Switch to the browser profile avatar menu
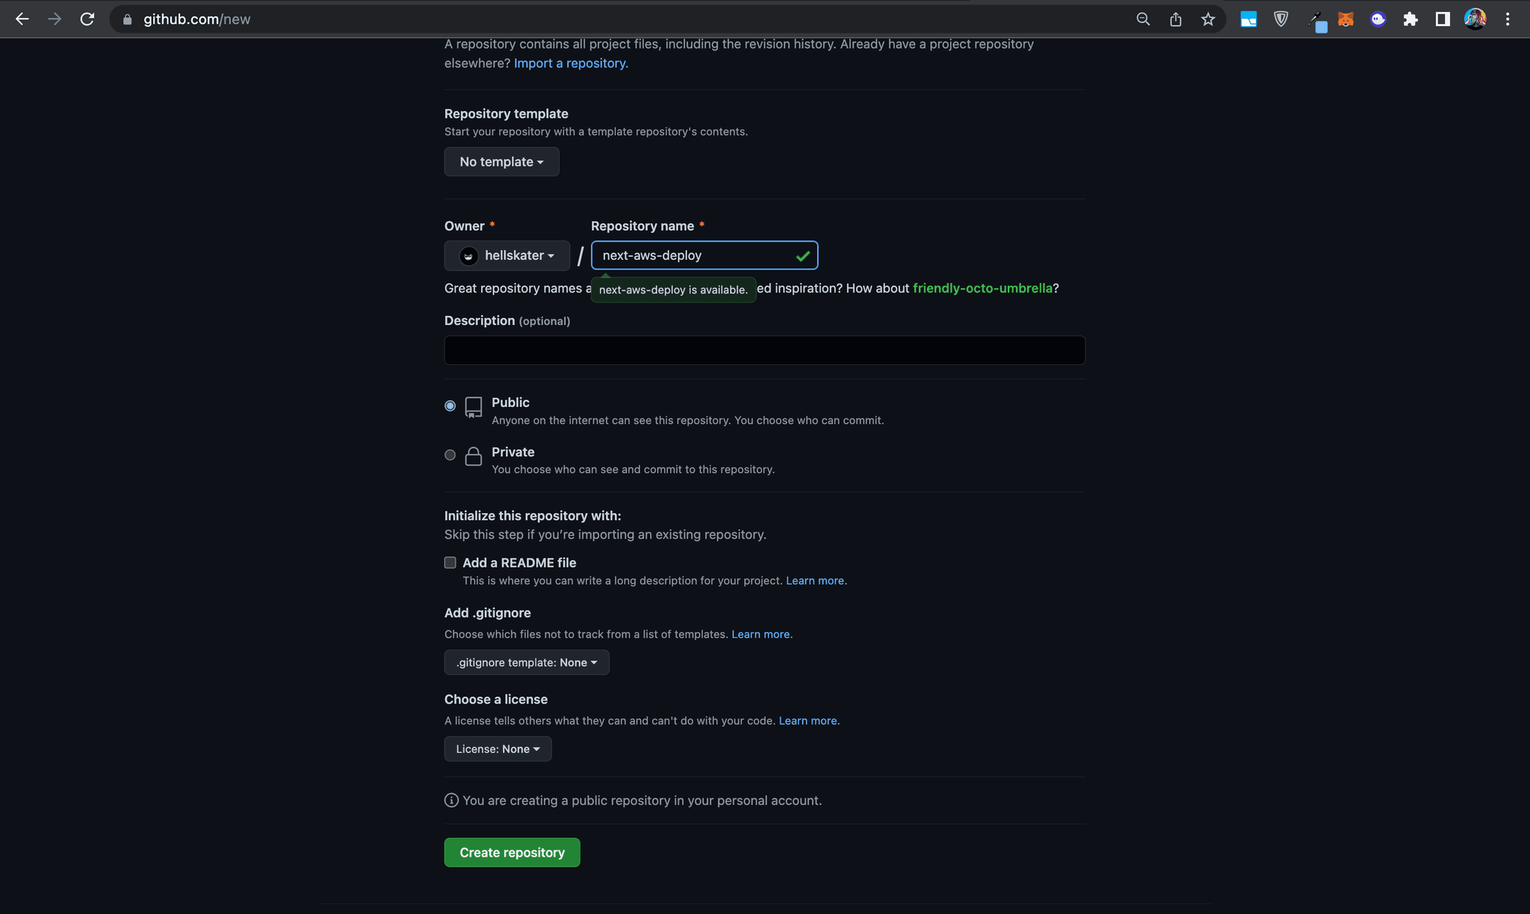Screen dimensions: 1530x914 [x=1474, y=19]
